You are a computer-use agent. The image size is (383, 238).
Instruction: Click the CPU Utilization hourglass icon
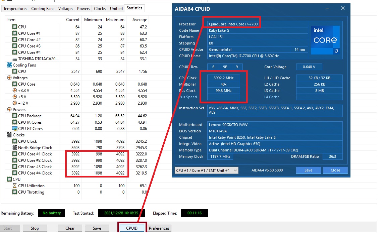(15, 186)
